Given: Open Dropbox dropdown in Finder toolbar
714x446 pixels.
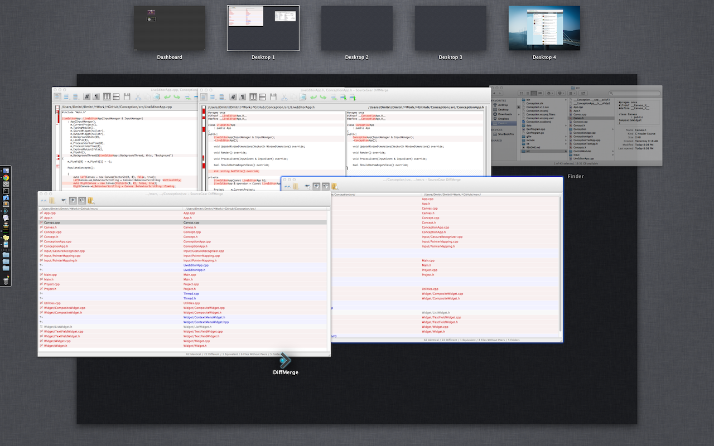Looking at the screenshot, I should (561, 93).
